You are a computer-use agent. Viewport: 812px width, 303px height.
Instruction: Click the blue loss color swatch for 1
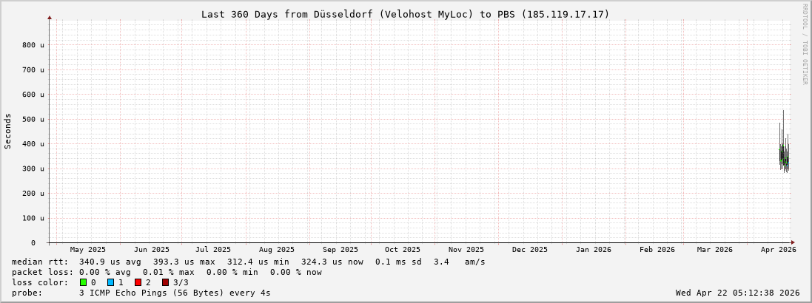[x=110, y=282]
